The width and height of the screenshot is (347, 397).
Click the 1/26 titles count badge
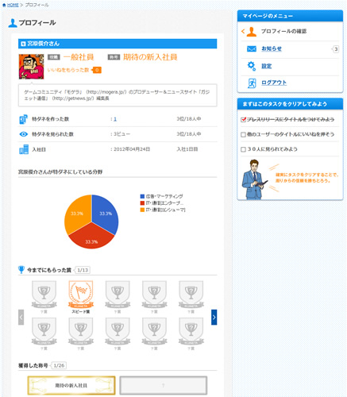59,365
